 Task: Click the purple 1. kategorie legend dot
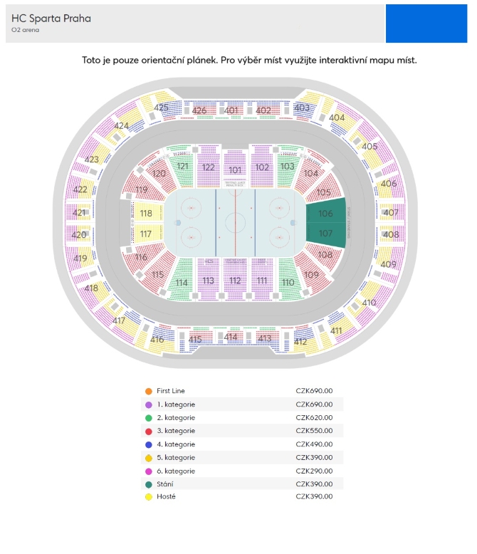click(148, 404)
